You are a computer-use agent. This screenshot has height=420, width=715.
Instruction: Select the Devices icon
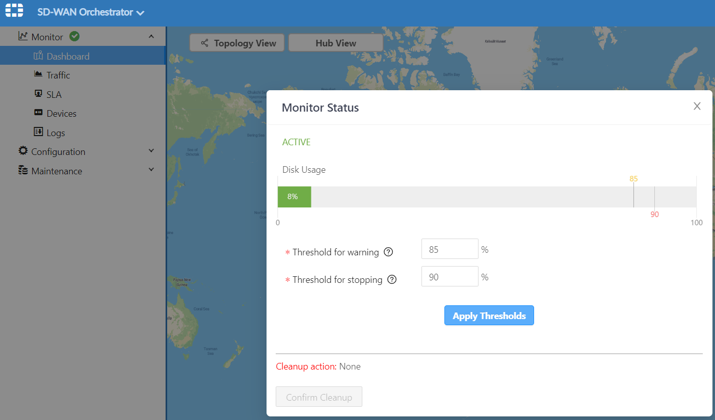click(x=38, y=113)
